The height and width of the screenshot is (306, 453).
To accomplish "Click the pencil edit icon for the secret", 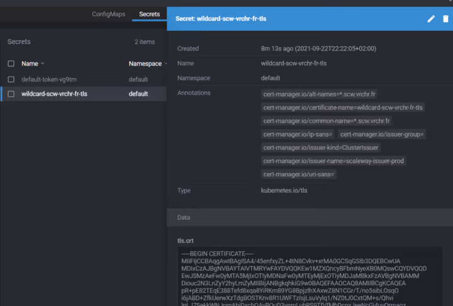I will [x=431, y=19].
